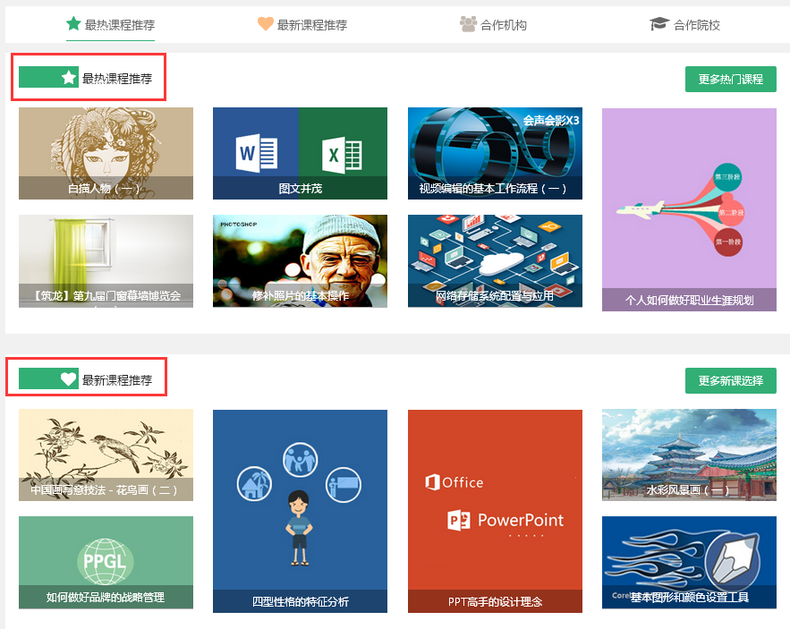Open the 白描人物（一） course thumbnail
Screen dimensions: 790x629
[106, 153]
